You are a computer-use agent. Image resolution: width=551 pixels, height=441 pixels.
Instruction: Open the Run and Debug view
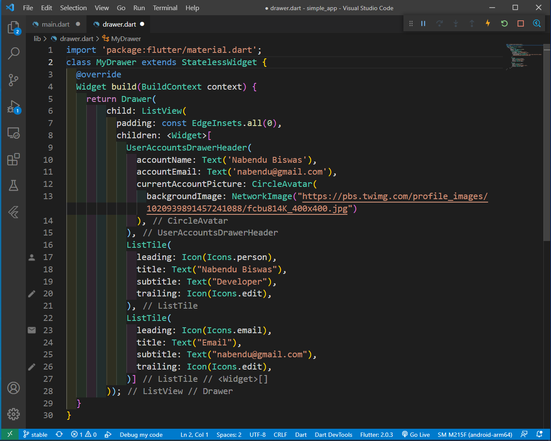14,107
